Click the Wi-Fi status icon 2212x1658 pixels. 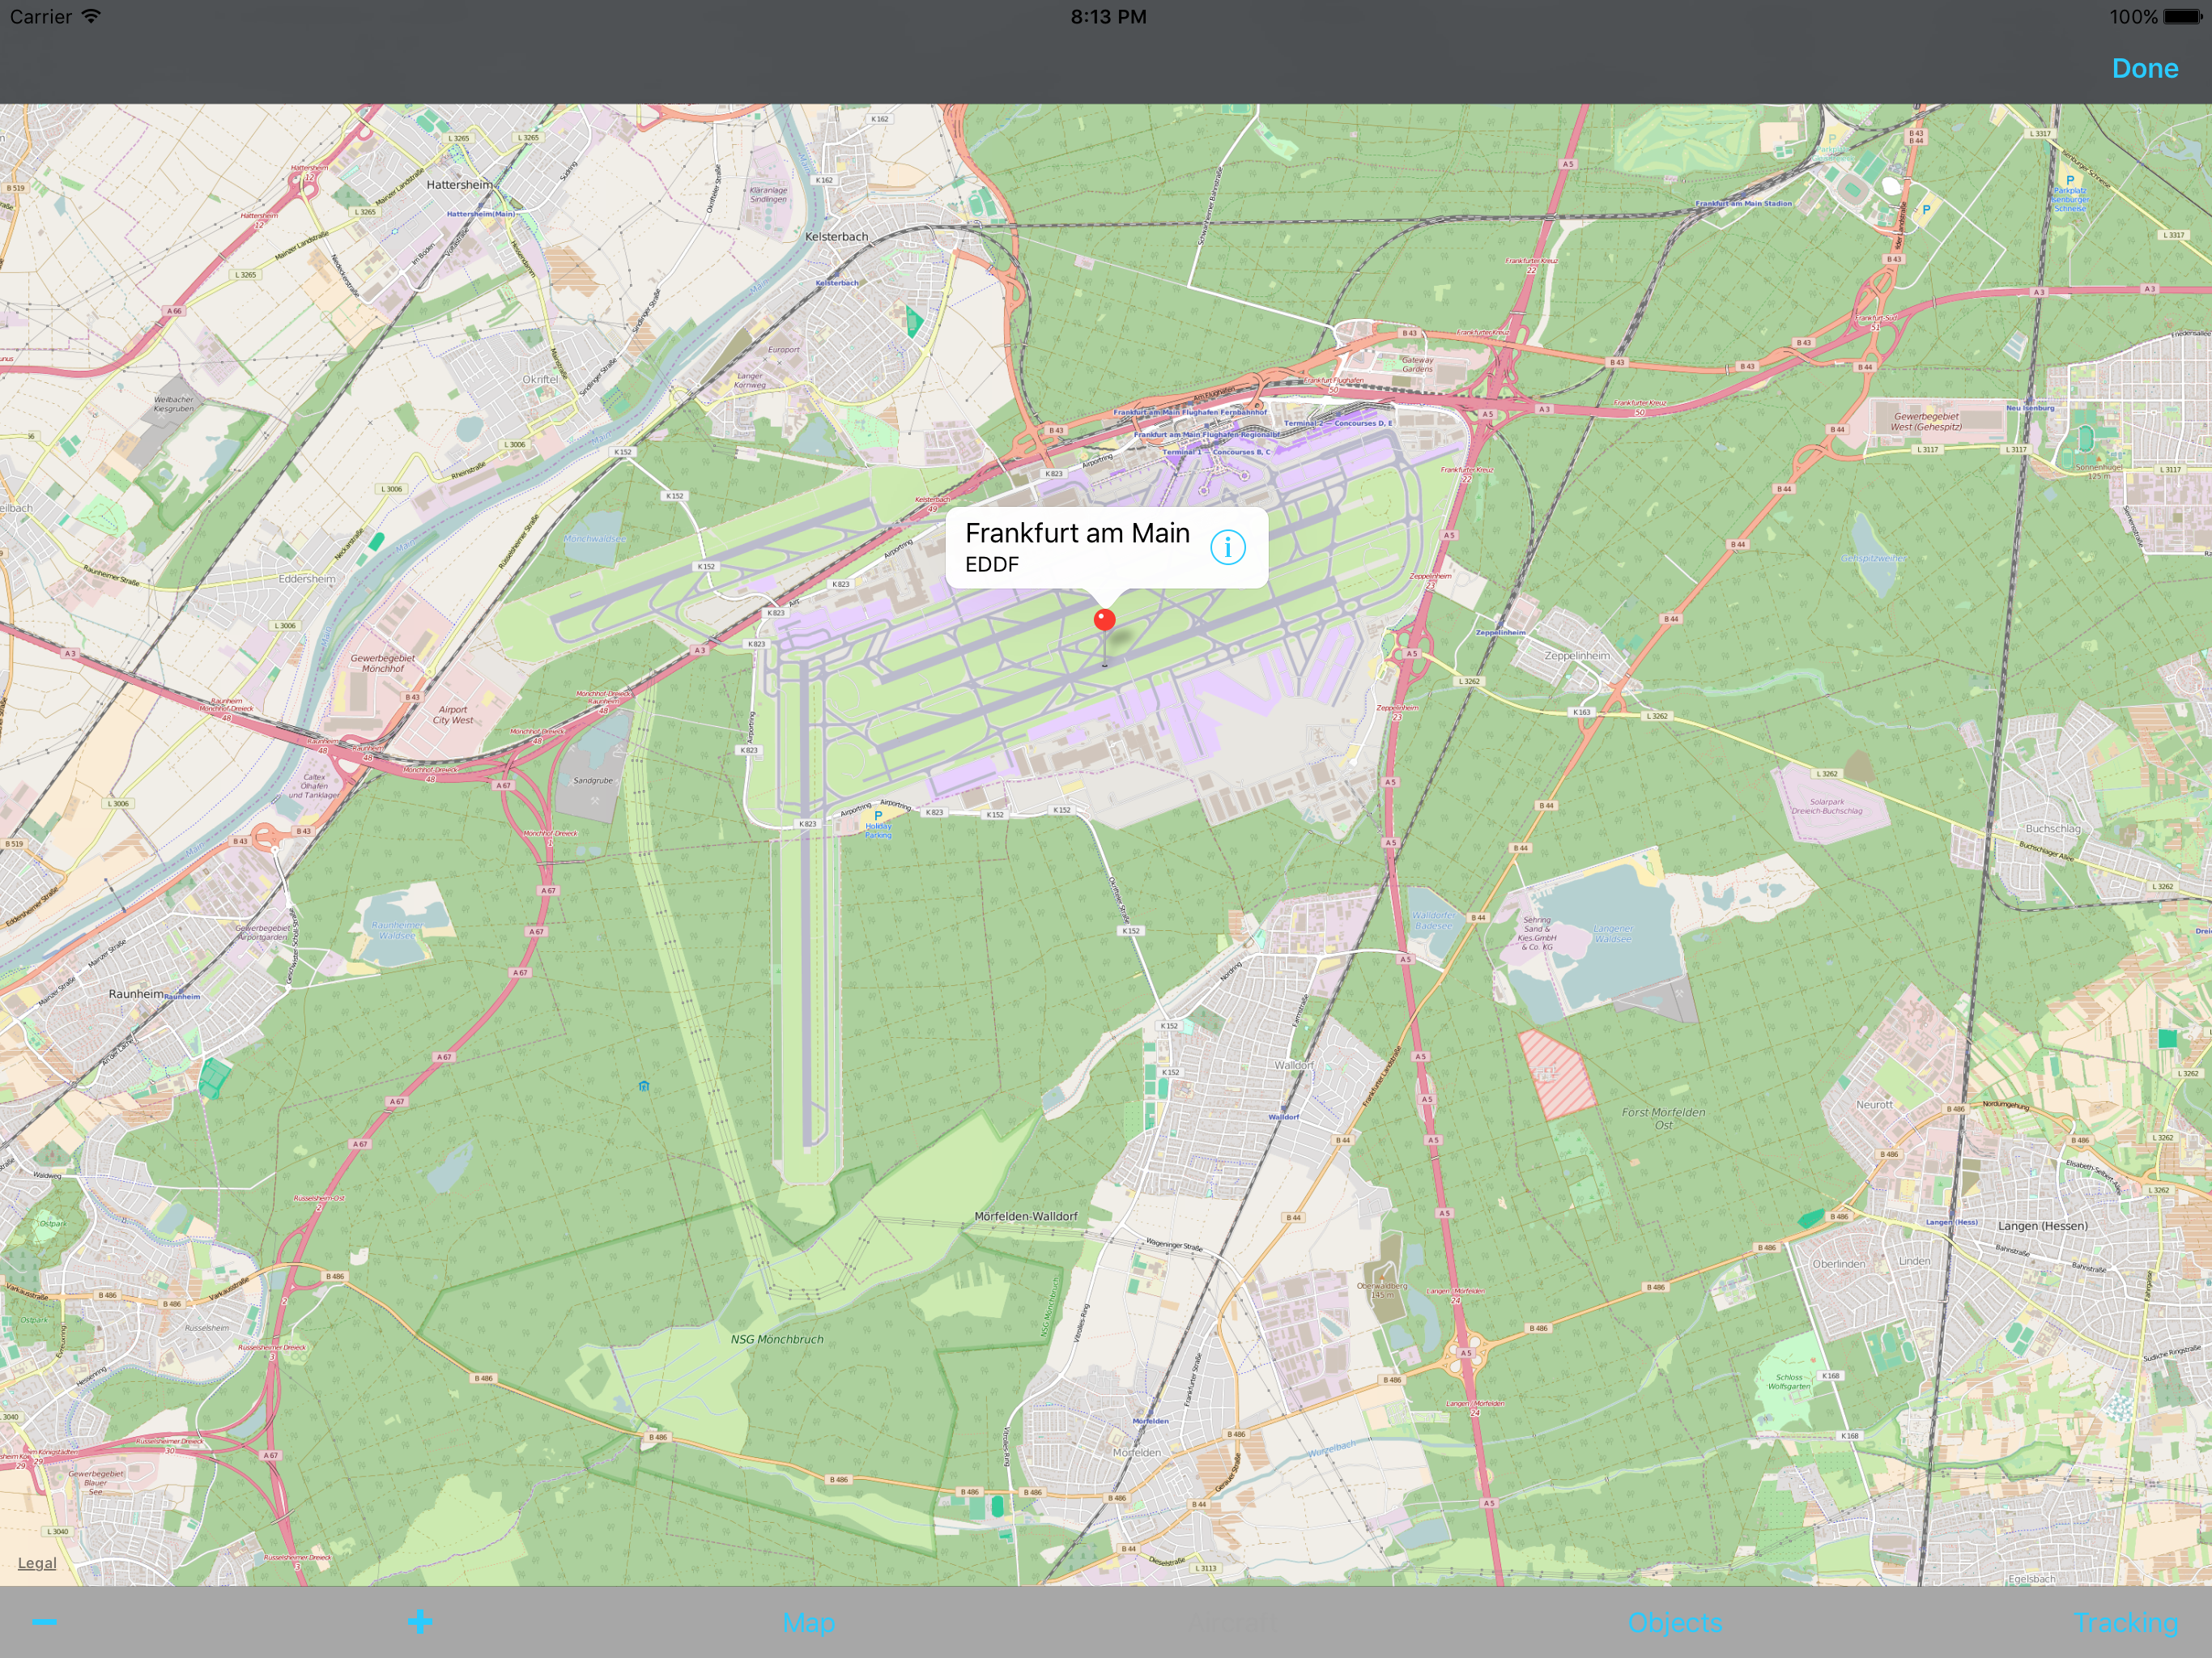(91, 16)
